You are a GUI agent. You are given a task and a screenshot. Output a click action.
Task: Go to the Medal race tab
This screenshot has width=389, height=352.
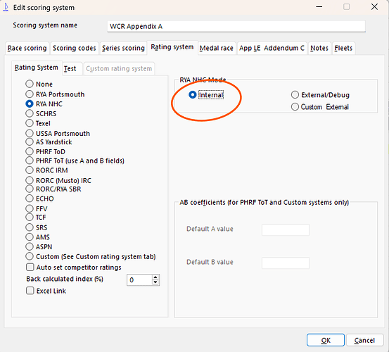click(217, 48)
